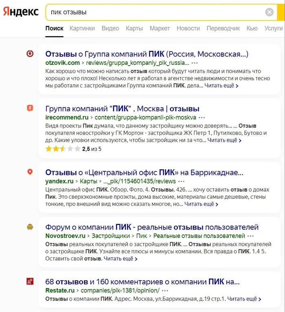Open the Кью tab
The height and width of the screenshot is (312, 285).
pyautogui.click(x=252, y=28)
